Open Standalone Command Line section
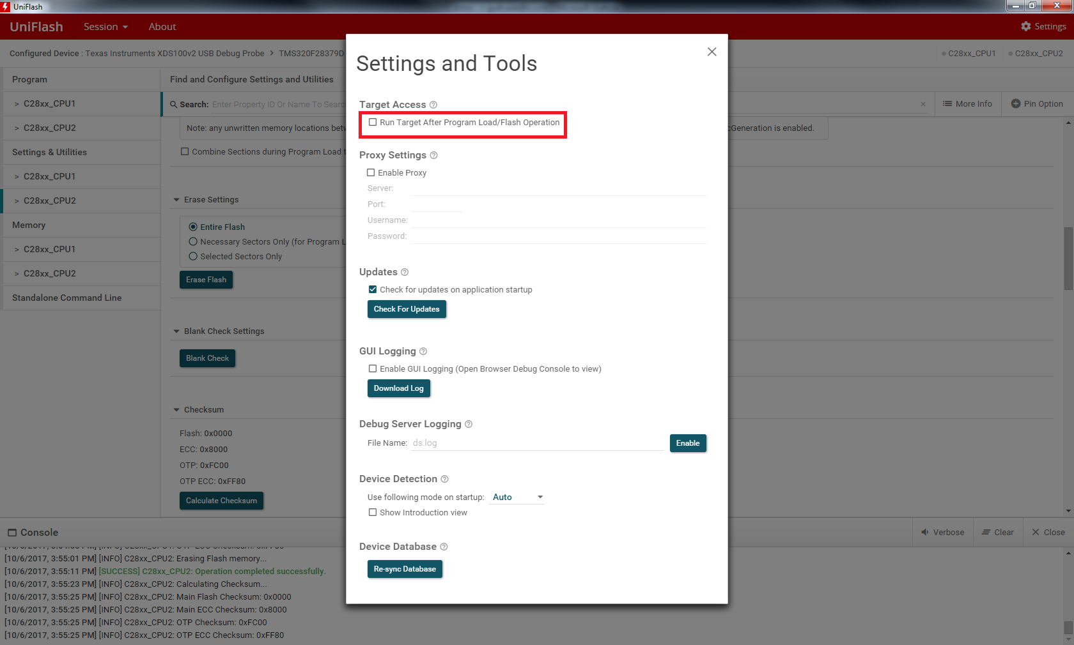Screen dimensions: 1074x645 [81, 298]
